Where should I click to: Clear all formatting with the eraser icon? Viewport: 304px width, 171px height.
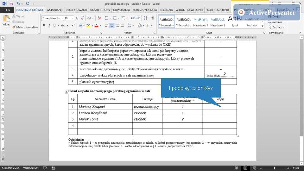pyautogui.click(x=99, y=18)
